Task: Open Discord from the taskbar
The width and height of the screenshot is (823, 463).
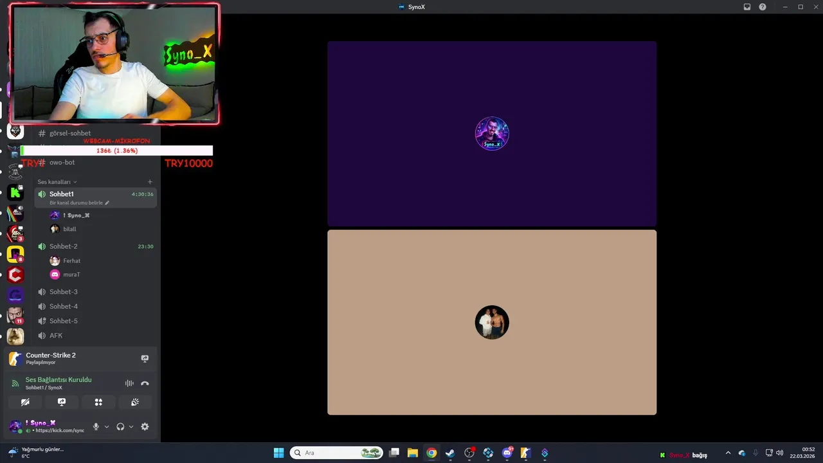Action: [x=507, y=453]
